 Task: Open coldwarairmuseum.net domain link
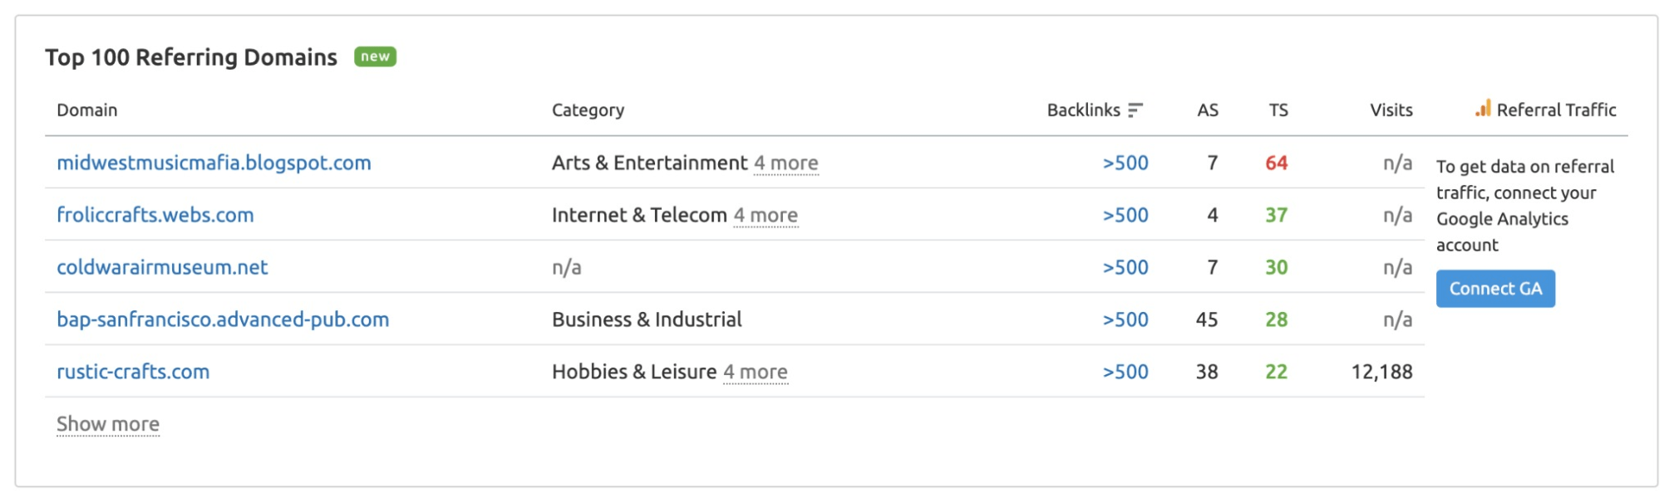pos(162,267)
